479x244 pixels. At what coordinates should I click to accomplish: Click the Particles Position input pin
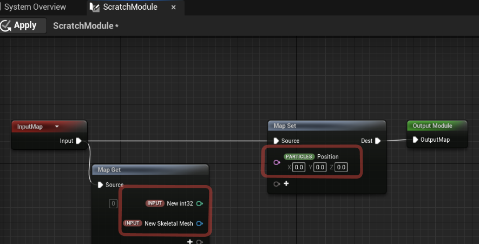pyautogui.click(x=277, y=162)
